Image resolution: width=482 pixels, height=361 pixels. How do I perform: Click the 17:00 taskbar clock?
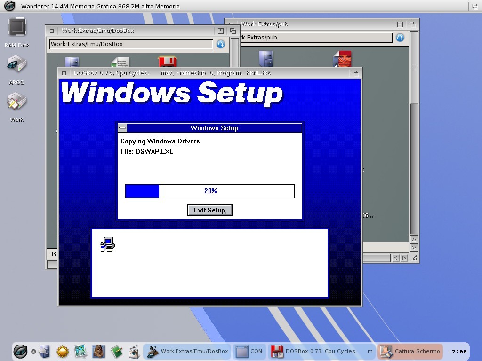[458, 352]
